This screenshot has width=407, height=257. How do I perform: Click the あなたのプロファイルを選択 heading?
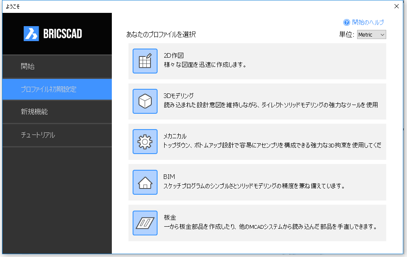[x=161, y=34]
